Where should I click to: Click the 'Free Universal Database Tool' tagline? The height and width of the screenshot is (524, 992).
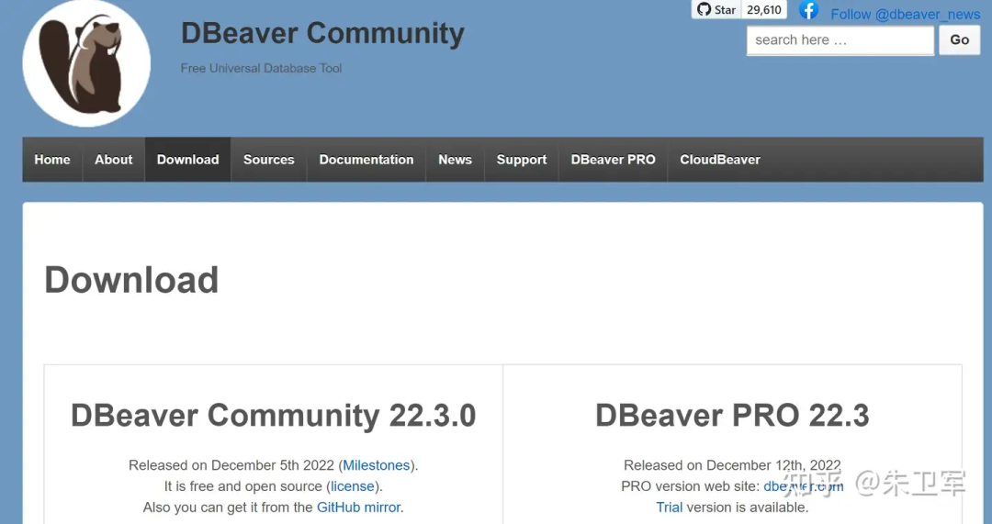[x=261, y=68]
